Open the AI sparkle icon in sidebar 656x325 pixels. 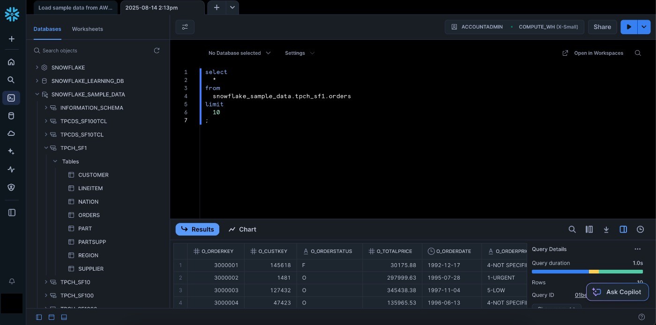(11, 152)
